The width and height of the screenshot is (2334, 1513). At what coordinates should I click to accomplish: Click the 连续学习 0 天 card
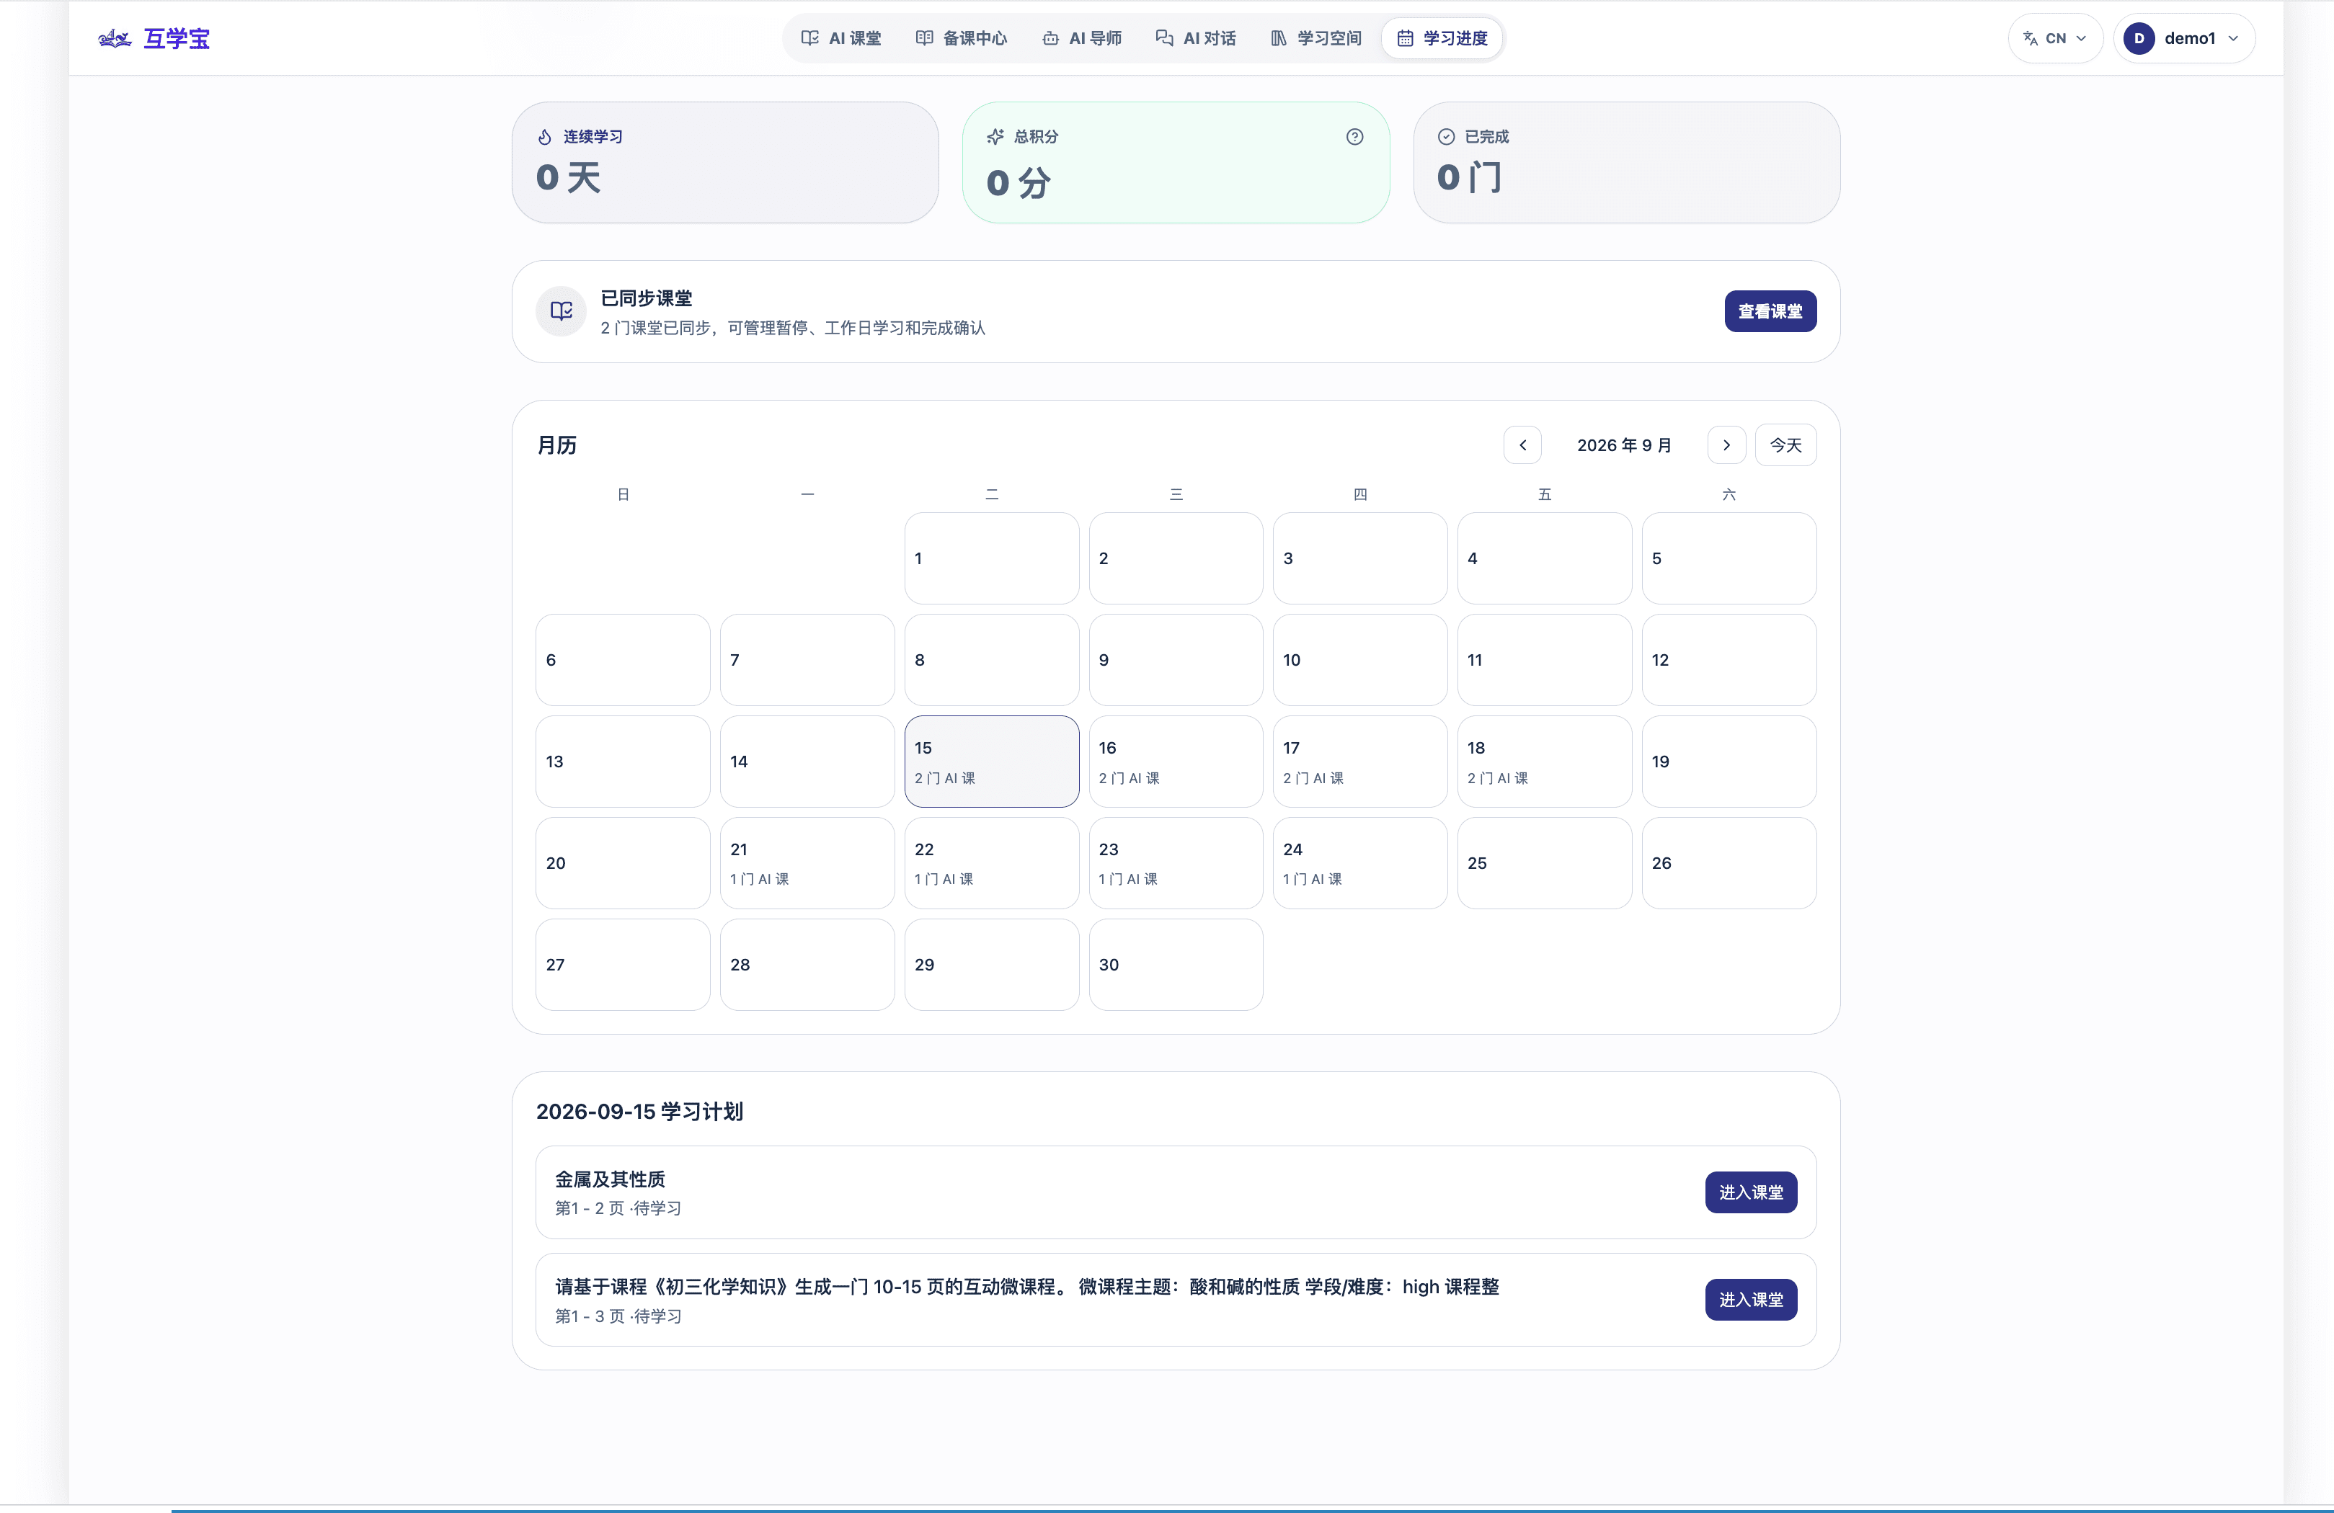tap(724, 163)
